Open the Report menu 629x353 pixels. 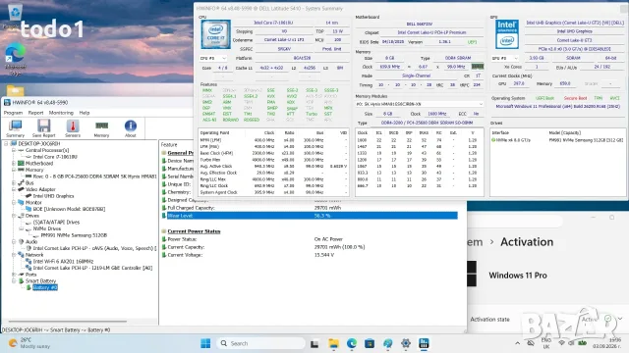coord(35,113)
